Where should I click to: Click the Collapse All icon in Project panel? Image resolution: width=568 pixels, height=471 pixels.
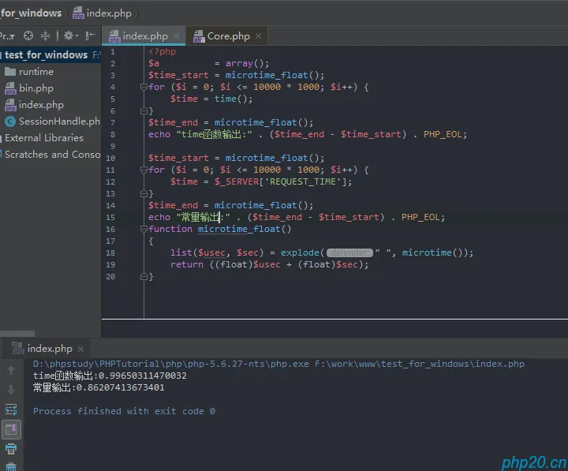46,36
